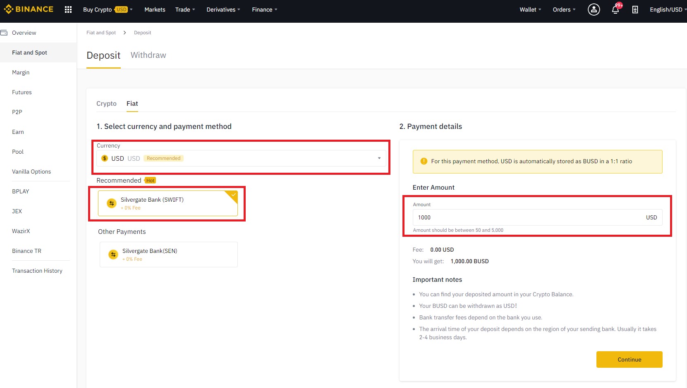The image size is (687, 388).
Task: Switch to the Crypto tab
Action: point(106,104)
